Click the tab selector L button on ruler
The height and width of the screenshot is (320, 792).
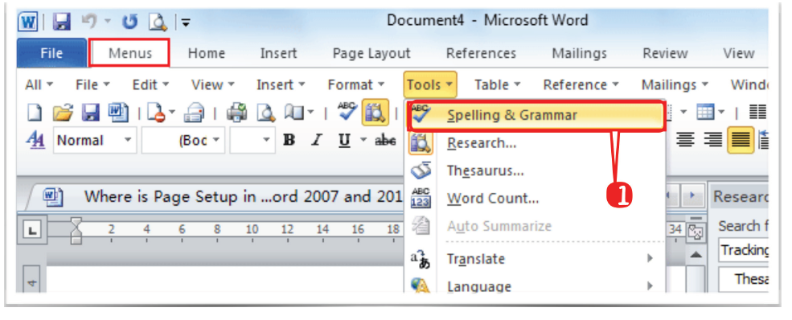[x=33, y=230]
